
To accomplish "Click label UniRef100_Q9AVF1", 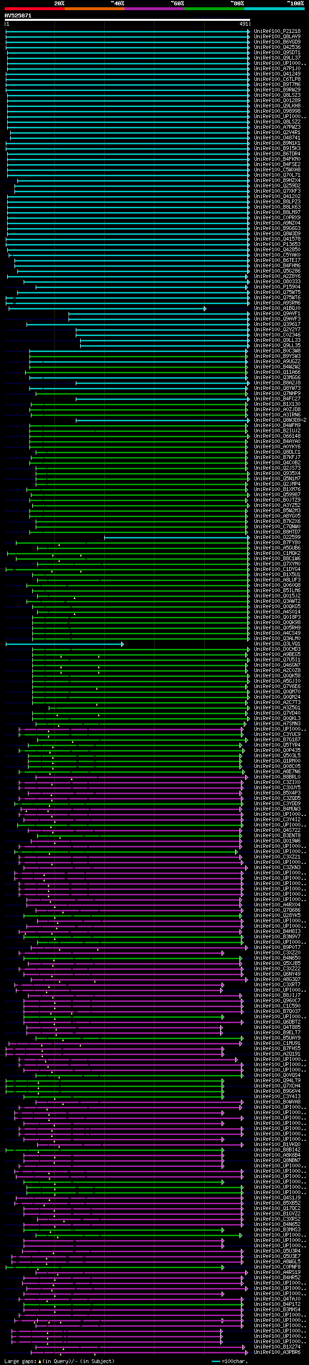I will 277,314.
